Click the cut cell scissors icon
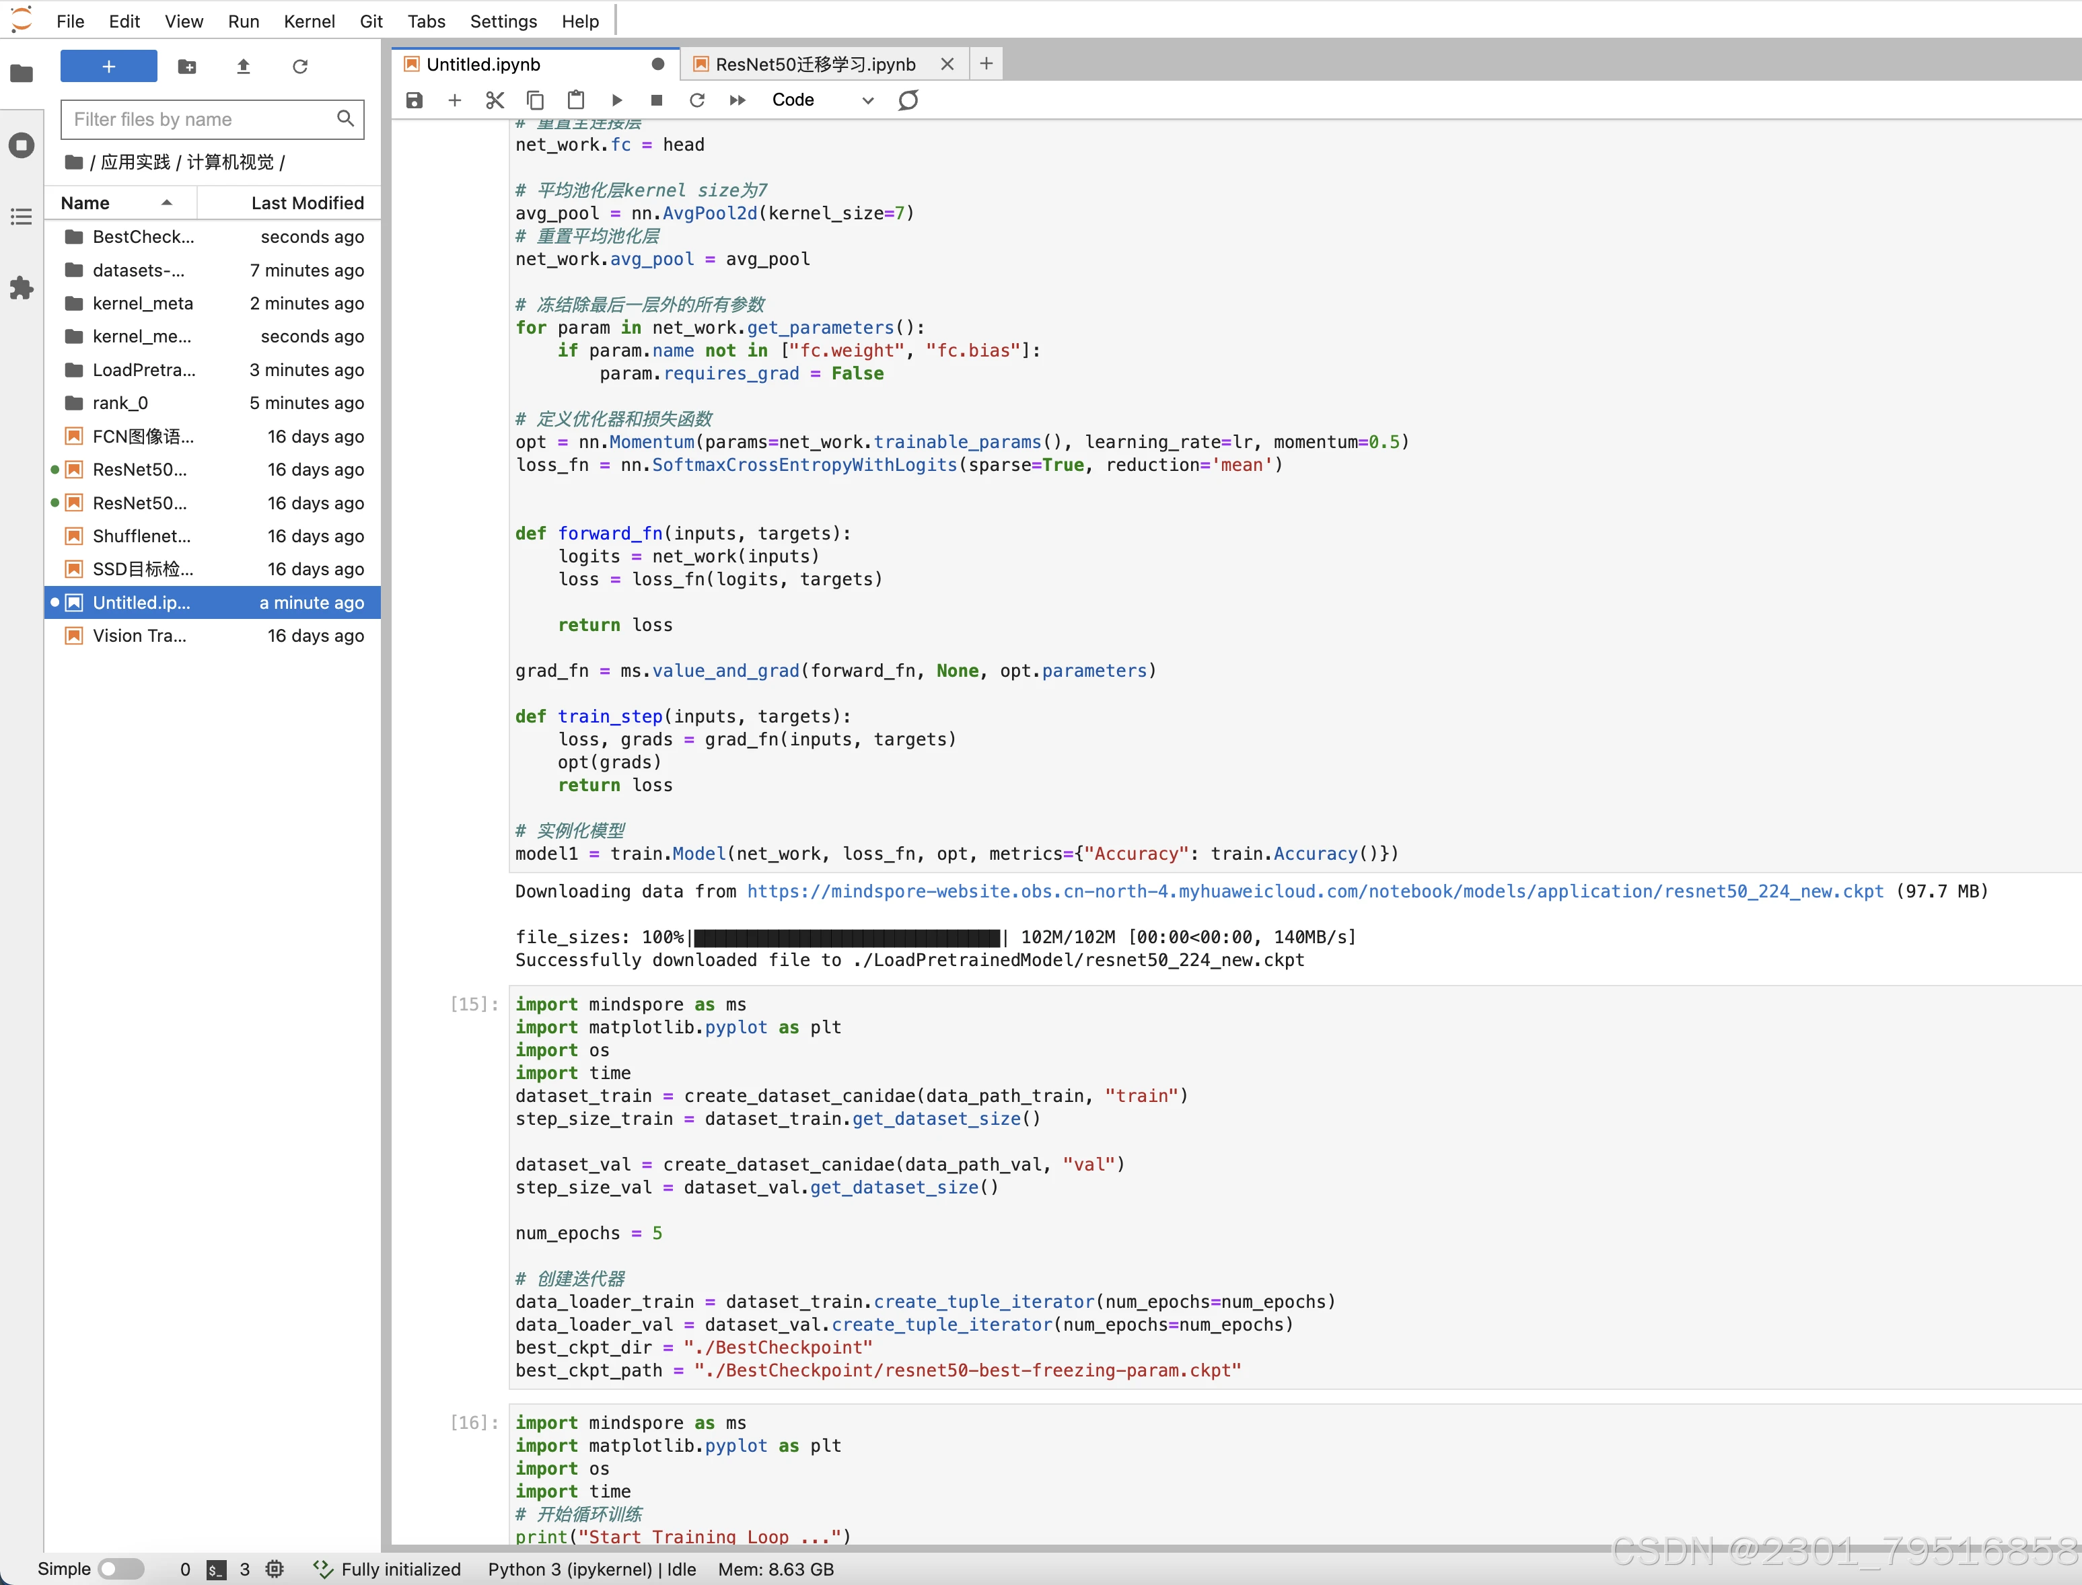2082x1585 pixels. (495, 100)
